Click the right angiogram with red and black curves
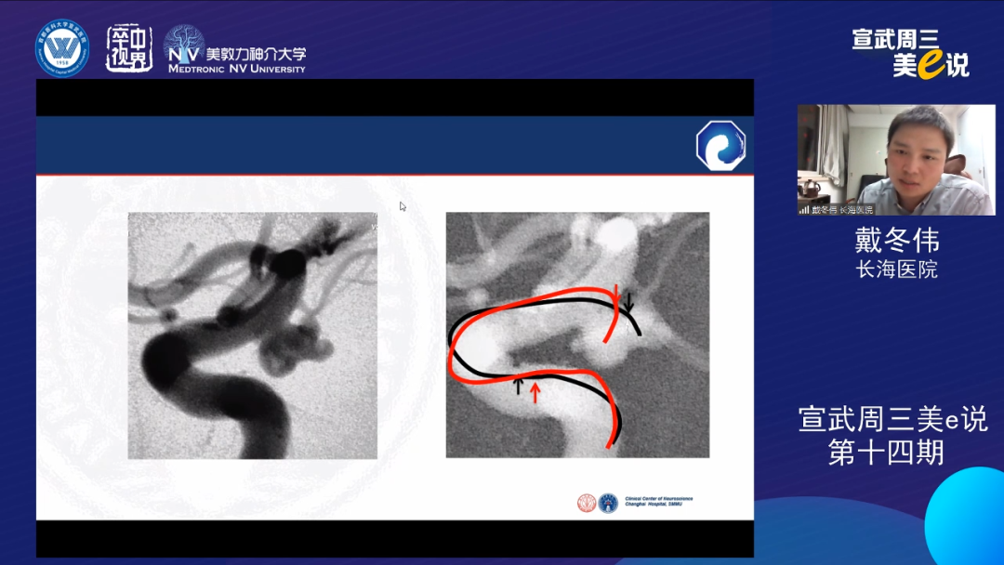1004x565 pixels. [577, 335]
